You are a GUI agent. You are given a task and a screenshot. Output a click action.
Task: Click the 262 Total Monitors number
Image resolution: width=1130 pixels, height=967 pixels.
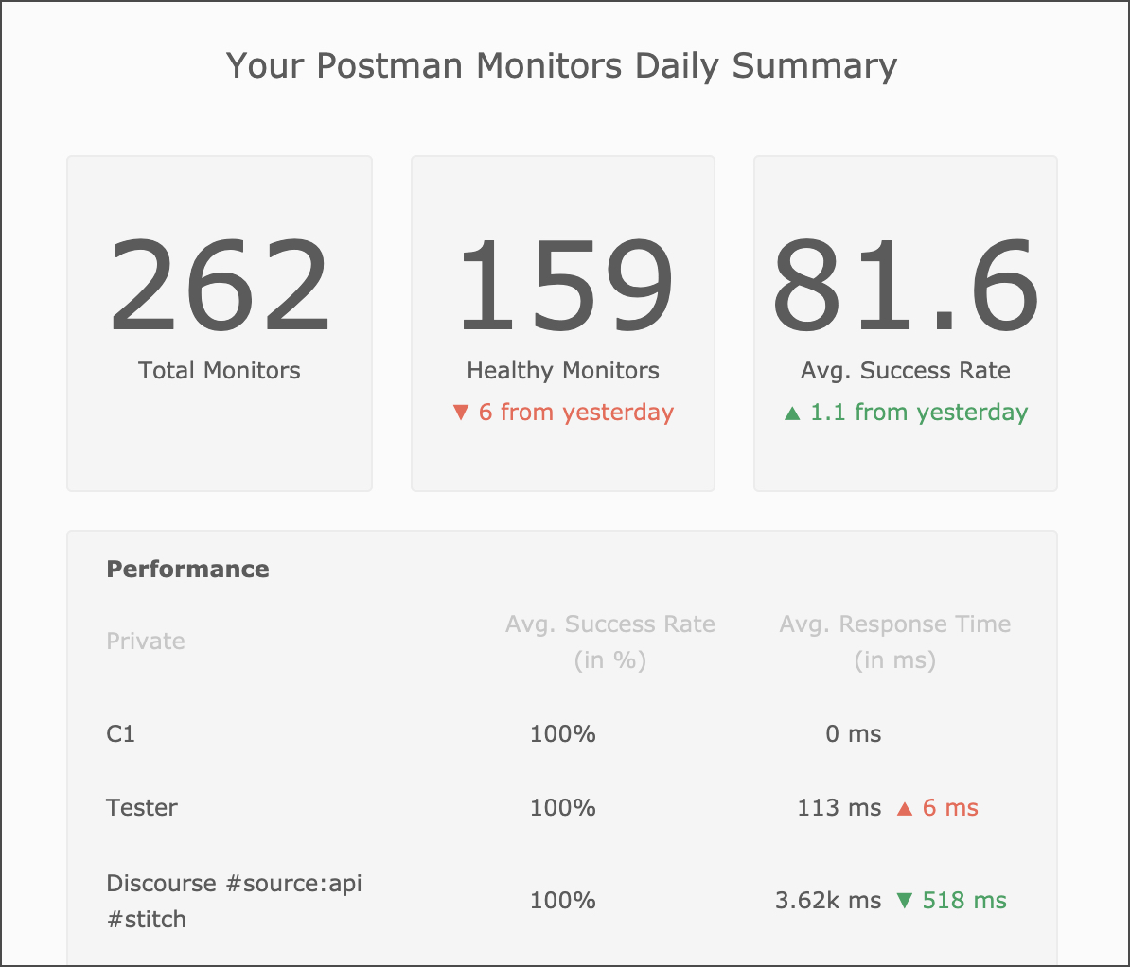(220, 288)
